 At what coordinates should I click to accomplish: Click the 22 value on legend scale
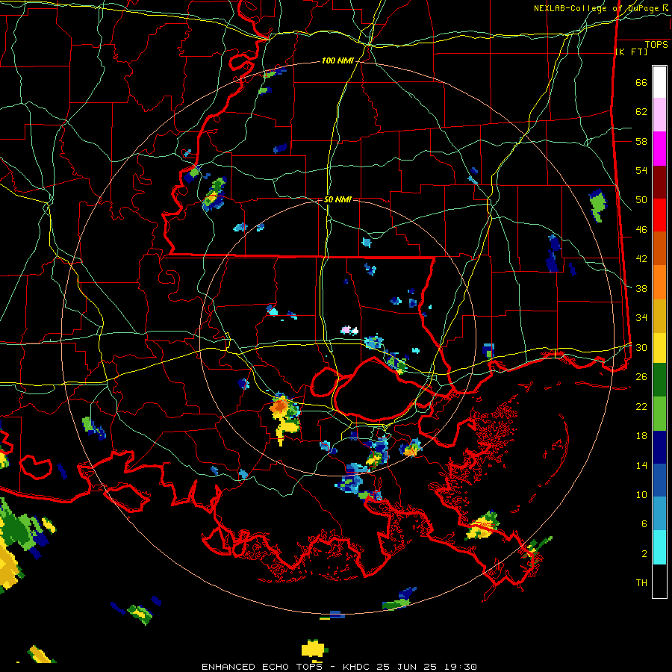tap(641, 407)
